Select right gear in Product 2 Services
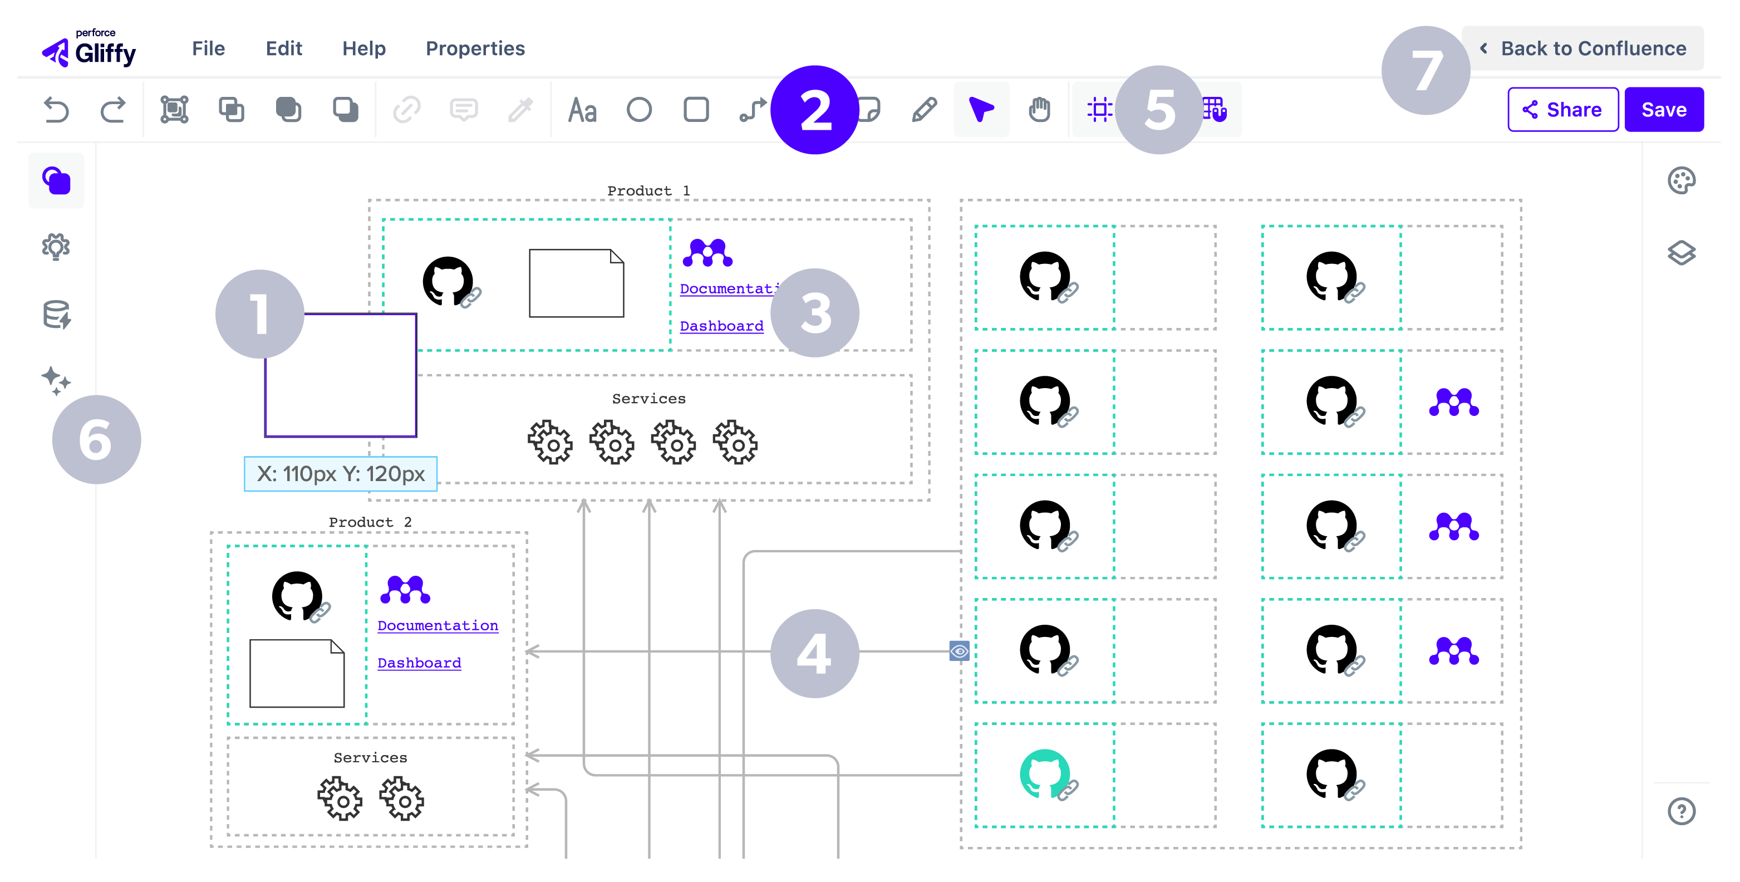Image resolution: width=1740 pixels, height=882 pixels. [401, 798]
